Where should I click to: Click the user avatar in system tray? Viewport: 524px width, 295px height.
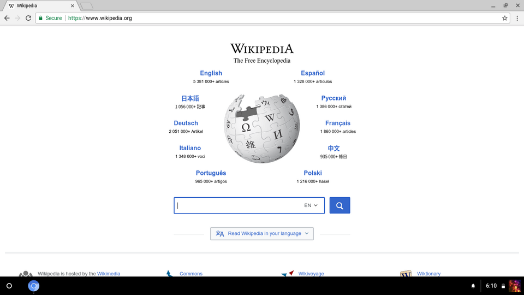(515, 286)
